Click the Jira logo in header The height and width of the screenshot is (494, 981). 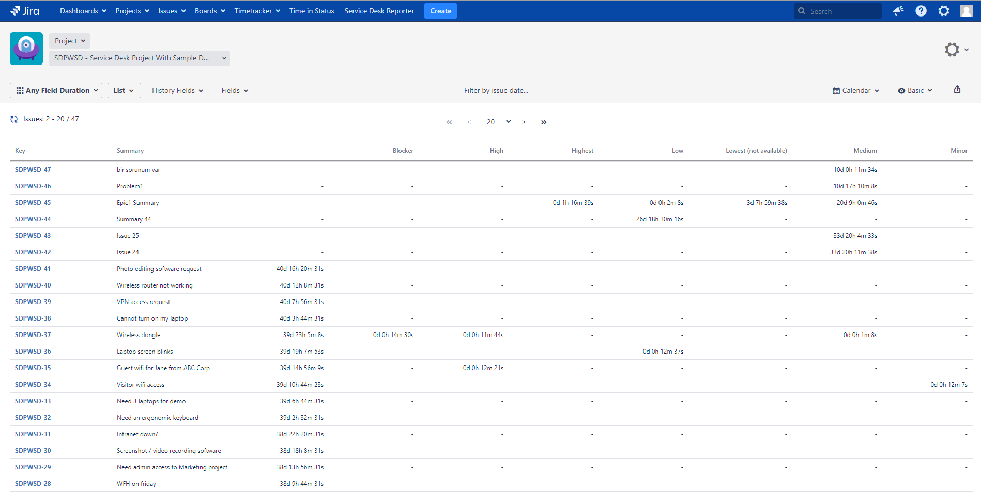point(25,11)
